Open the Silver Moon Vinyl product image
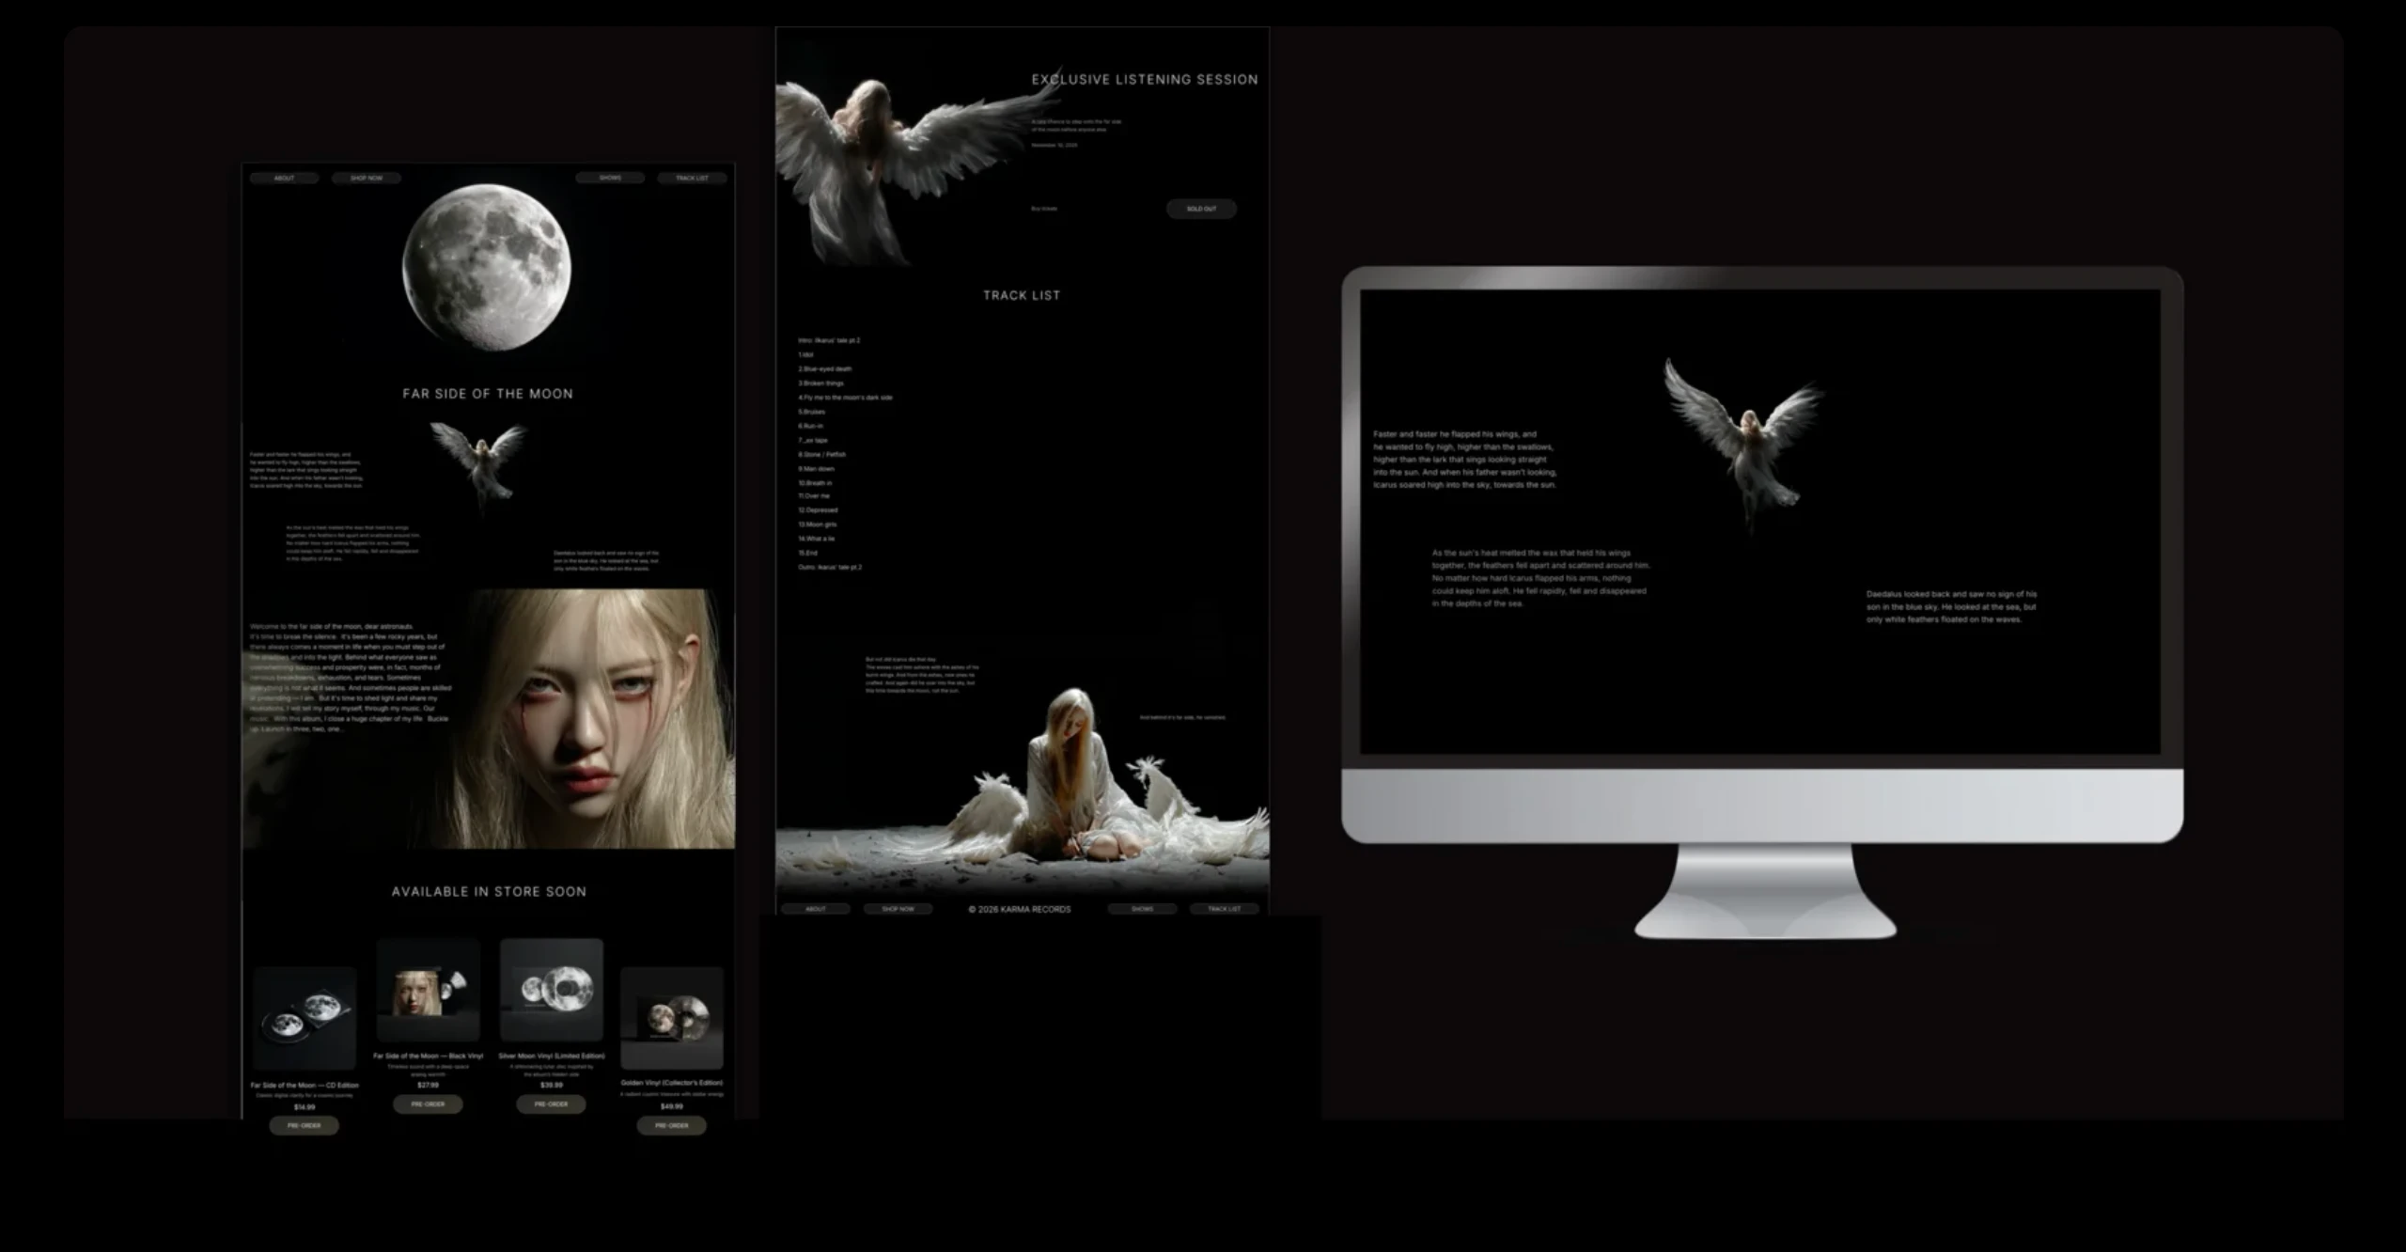This screenshot has height=1252, width=2406. pos(552,992)
